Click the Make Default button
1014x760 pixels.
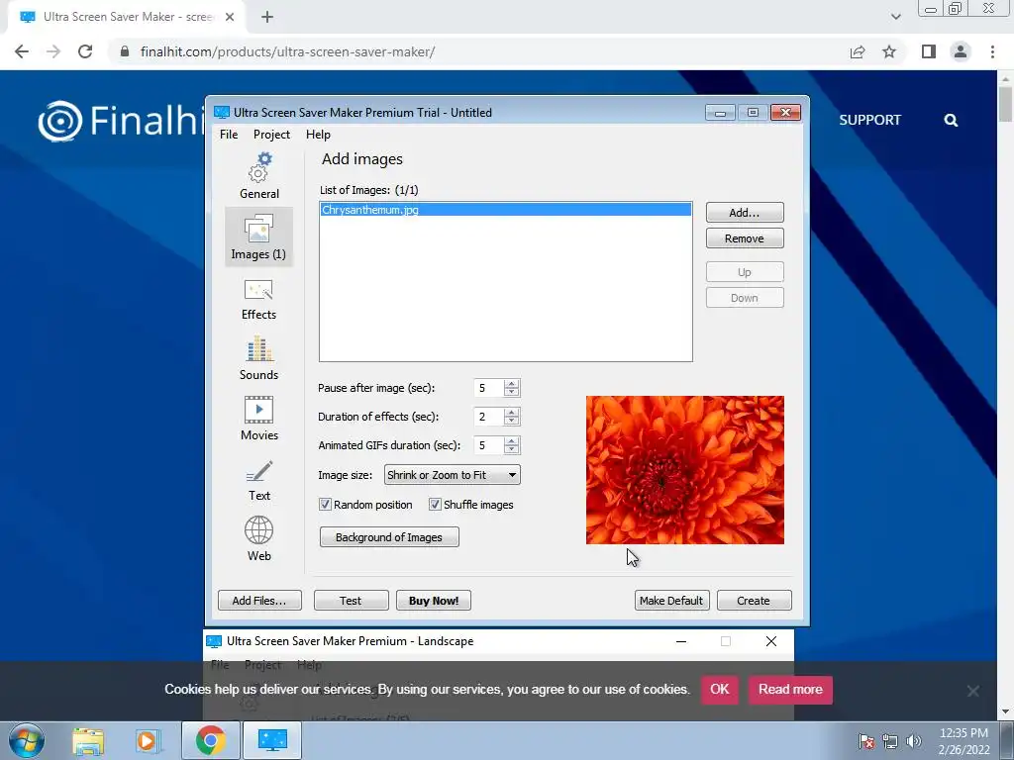(672, 601)
